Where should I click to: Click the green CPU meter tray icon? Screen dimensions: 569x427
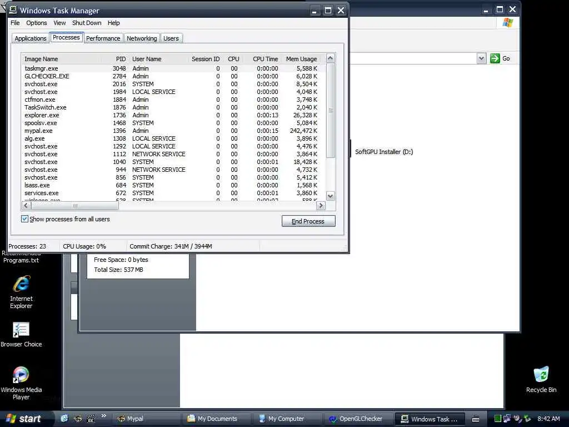tap(497, 419)
